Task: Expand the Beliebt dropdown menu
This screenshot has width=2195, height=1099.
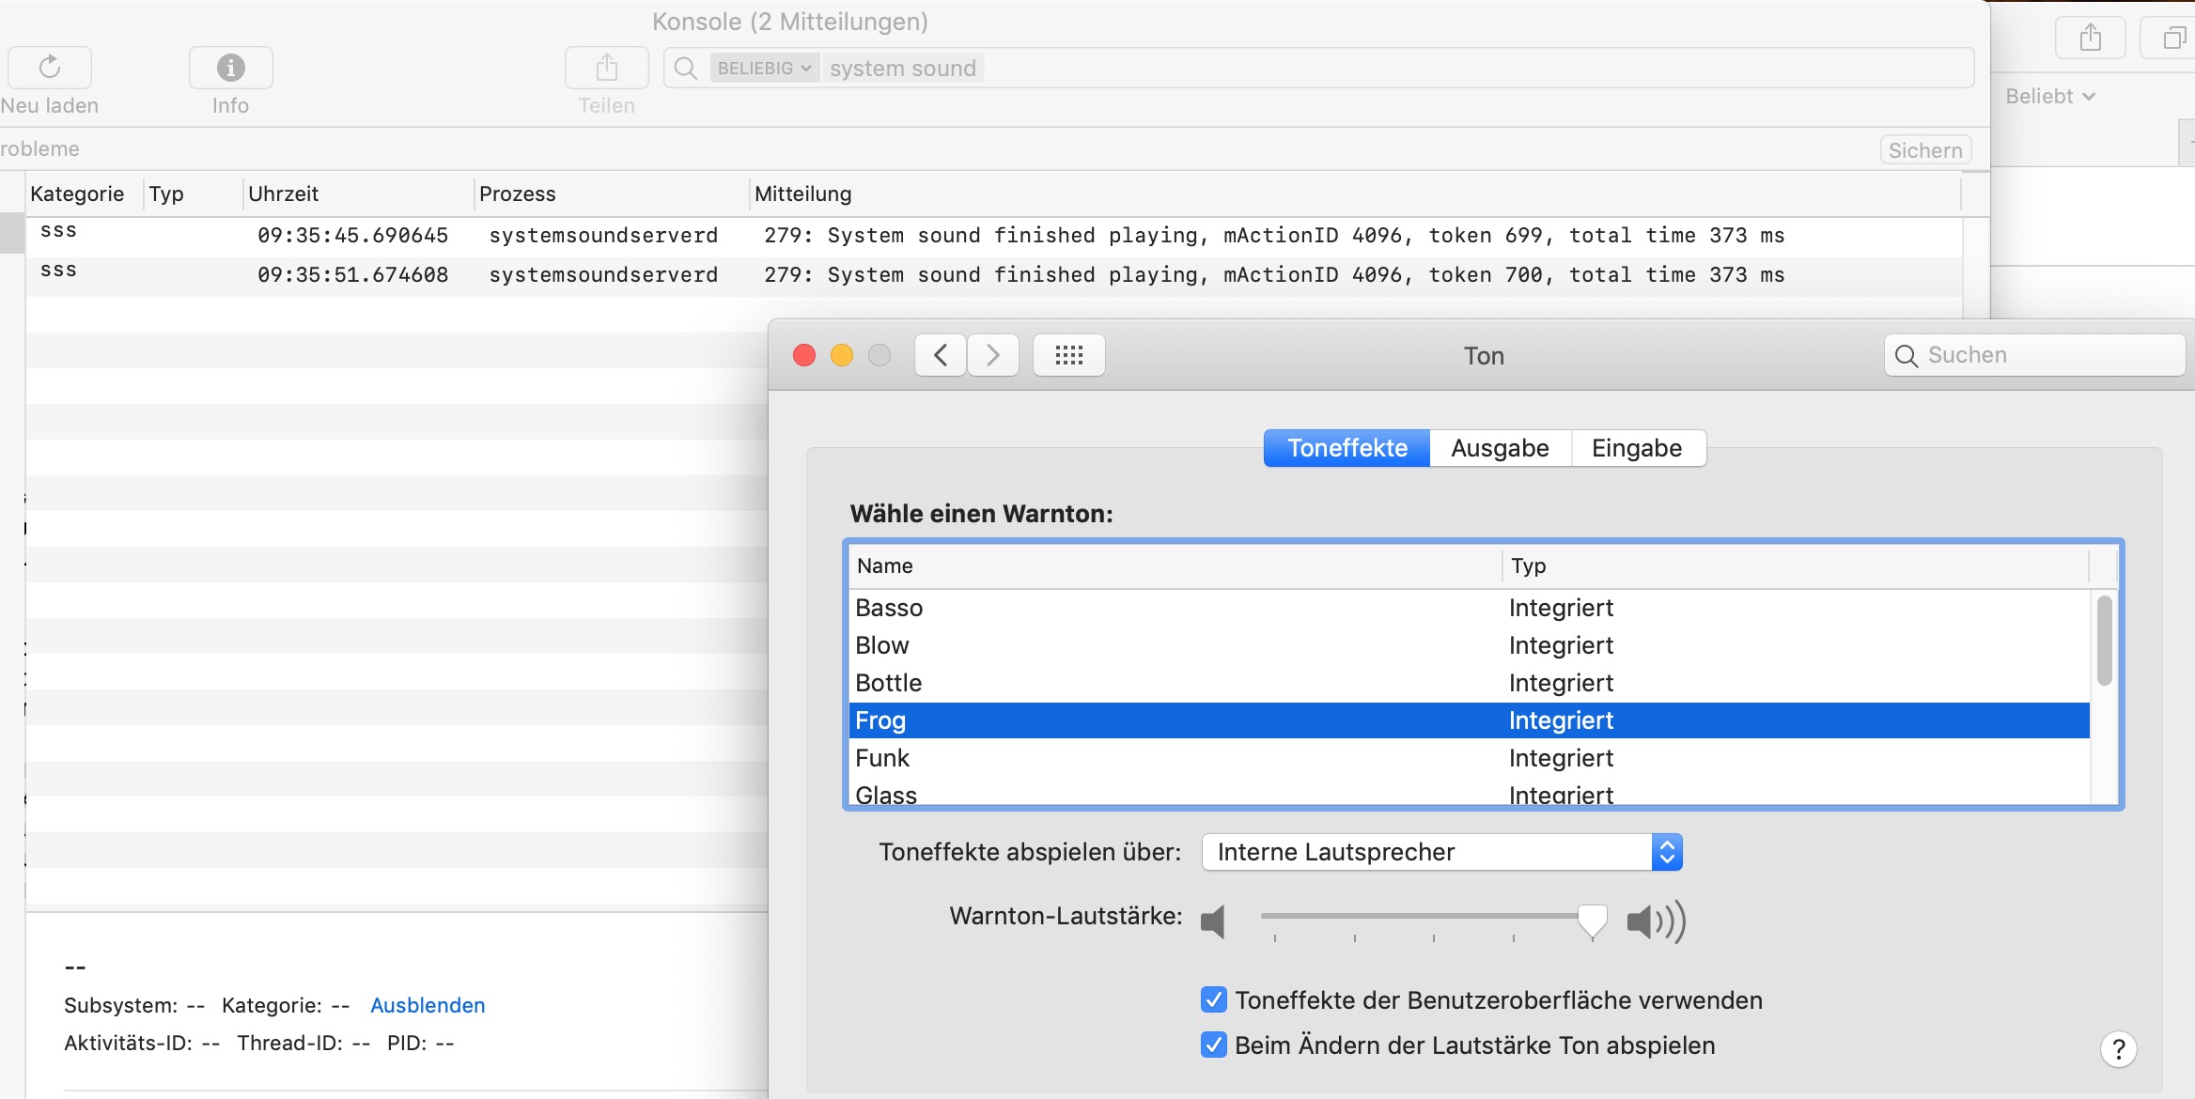Action: (x=2049, y=97)
